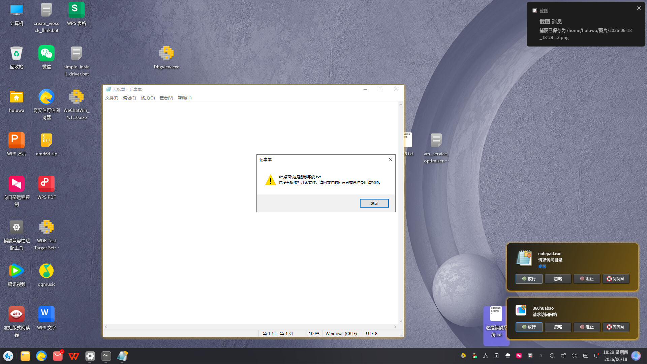Open the 回收站 recycle bin
Image resolution: width=647 pixels, height=364 pixels.
click(17, 58)
